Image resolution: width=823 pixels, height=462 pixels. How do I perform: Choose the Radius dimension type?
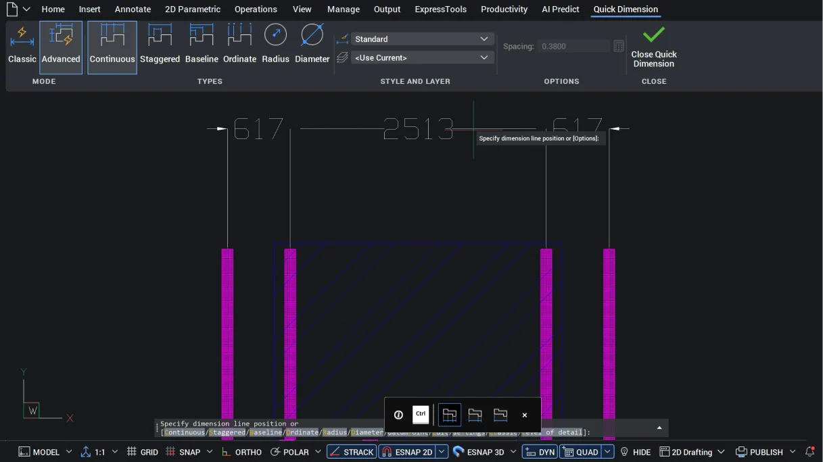click(x=275, y=46)
